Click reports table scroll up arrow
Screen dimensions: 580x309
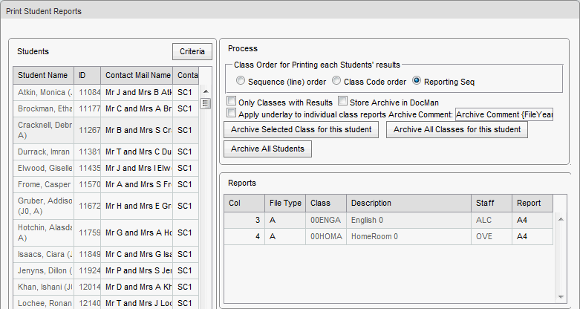pos(561,219)
